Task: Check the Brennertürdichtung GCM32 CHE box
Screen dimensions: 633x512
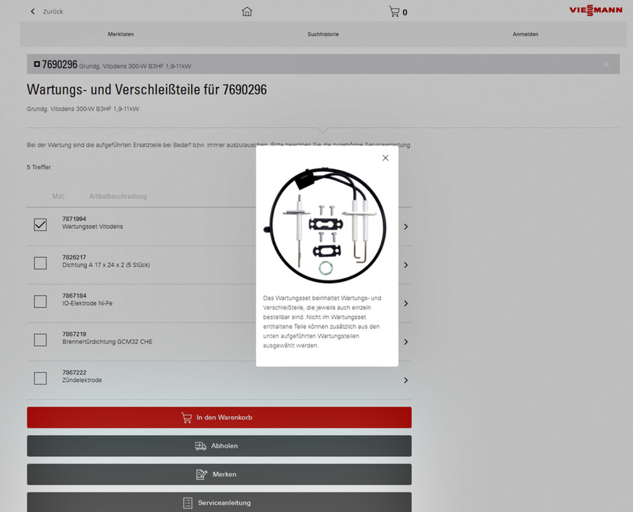Action: pyautogui.click(x=40, y=340)
